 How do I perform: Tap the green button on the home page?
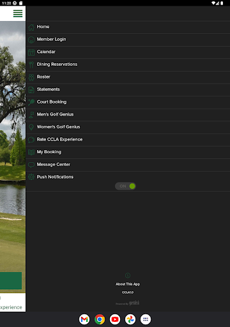(x=11, y=280)
